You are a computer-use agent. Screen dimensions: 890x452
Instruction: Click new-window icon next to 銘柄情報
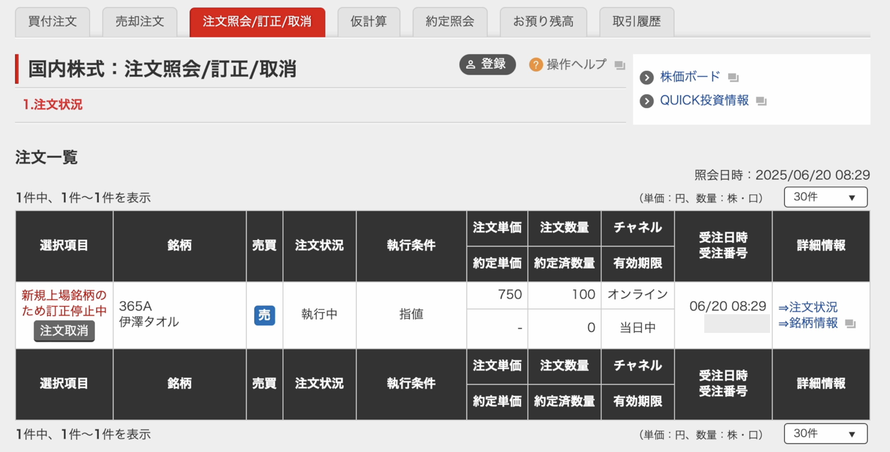(851, 323)
